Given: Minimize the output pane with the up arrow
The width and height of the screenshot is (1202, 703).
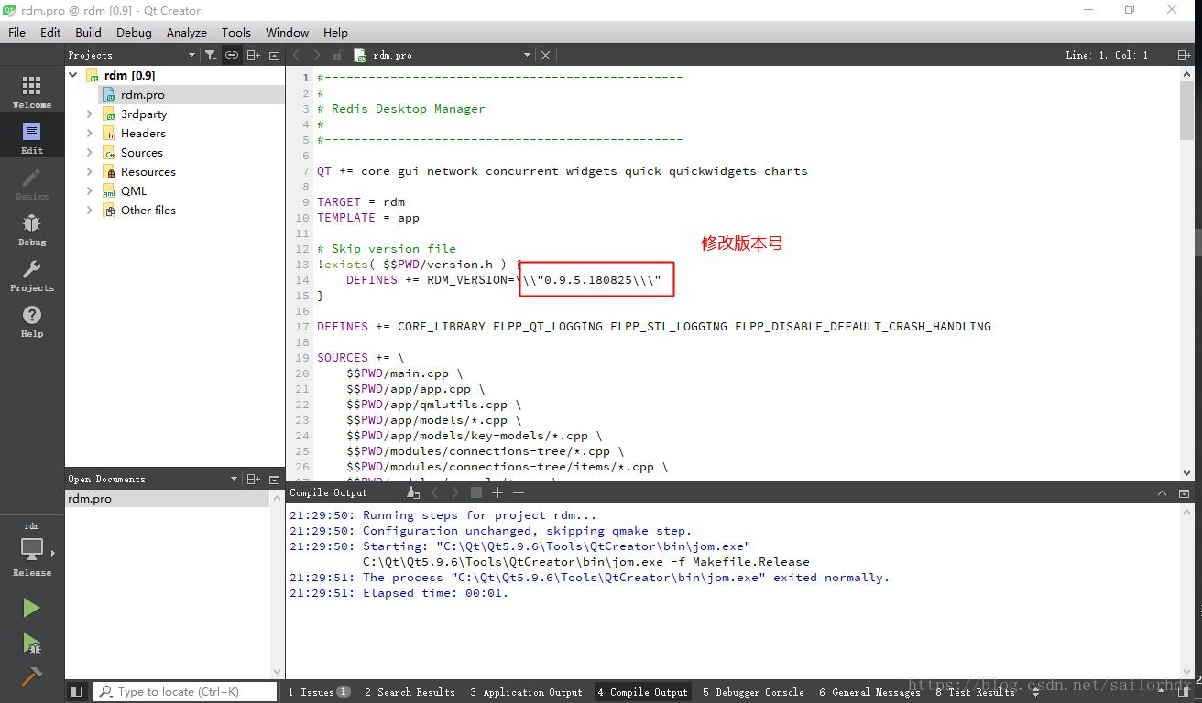Looking at the screenshot, I should [x=1162, y=492].
